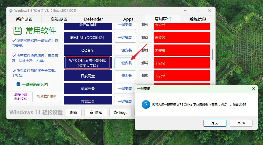The height and width of the screenshot is (145, 263).
Task: Open the Defender tab
Action: [x=93, y=19]
